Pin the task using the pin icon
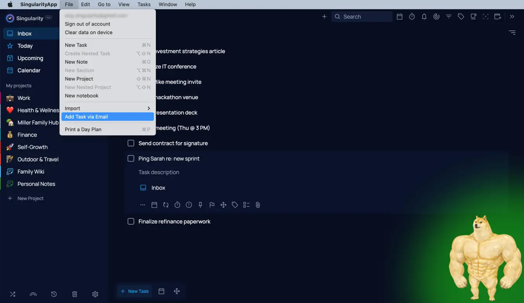Viewport: 524px width, 303px height. point(200,205)
